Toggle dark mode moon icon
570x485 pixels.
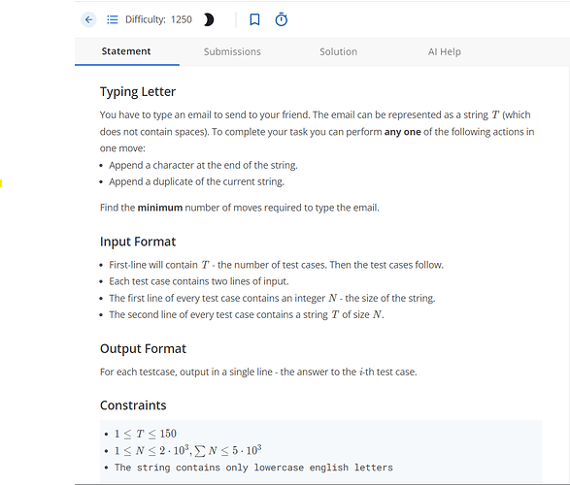coord(209,19)
